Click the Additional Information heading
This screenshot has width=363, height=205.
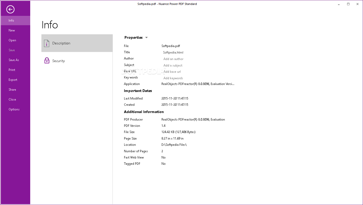click(144, 112)
